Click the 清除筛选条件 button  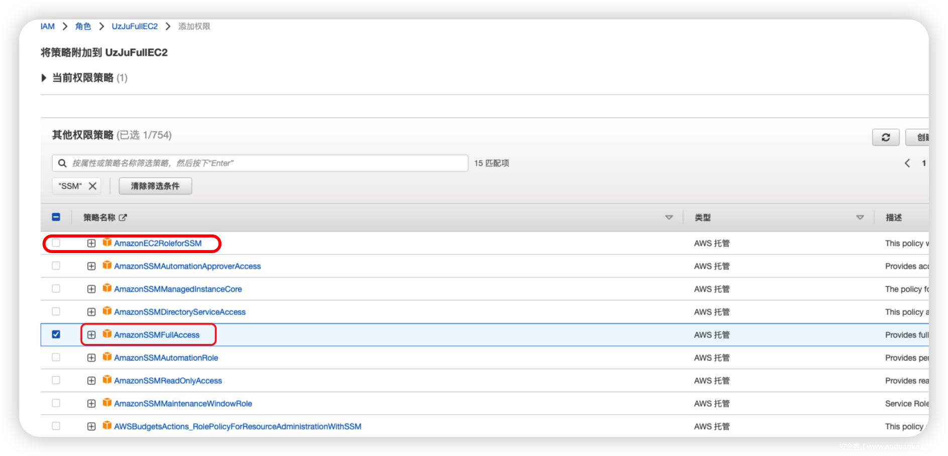click(x=155, y=186)
